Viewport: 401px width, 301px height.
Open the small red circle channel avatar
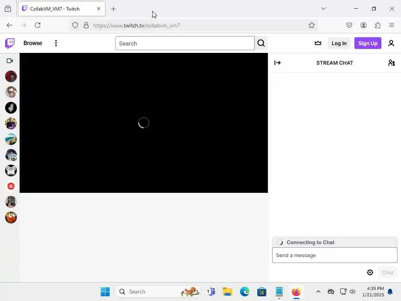[11, 186]
